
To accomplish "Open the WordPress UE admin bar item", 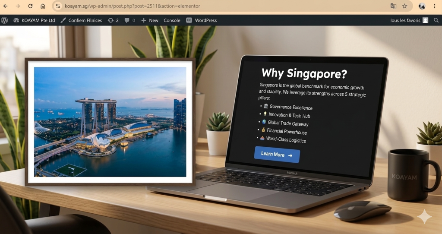I will tap(202, 20).
